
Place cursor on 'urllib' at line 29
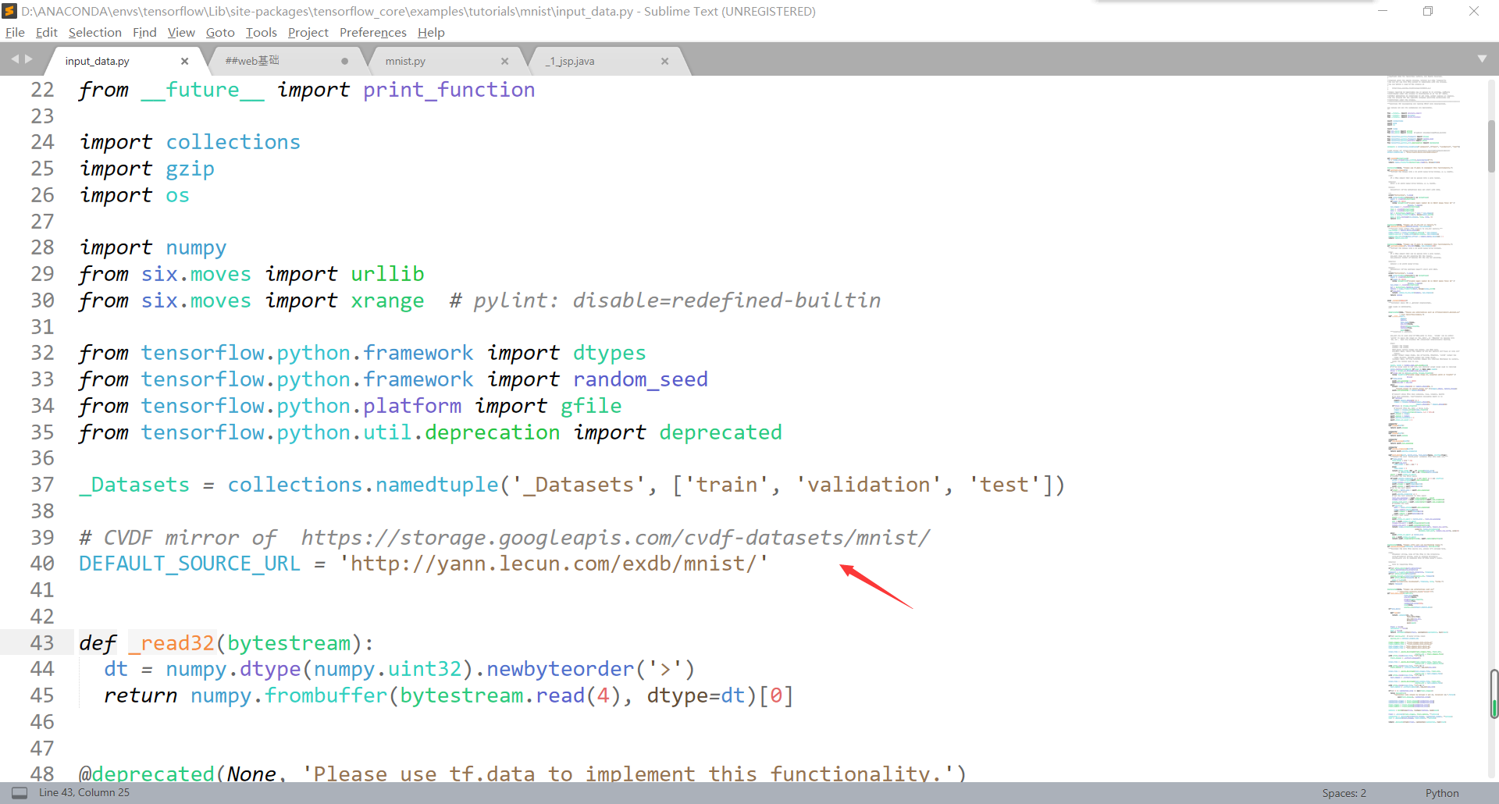click(x=387, y=274)
